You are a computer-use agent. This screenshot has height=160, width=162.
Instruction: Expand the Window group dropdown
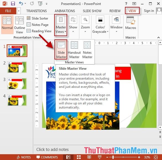click(116, 24)
